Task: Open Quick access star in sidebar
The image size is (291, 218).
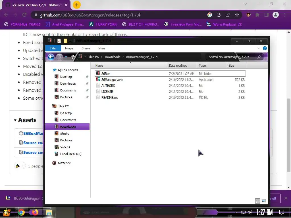Action: click(54, 70)
